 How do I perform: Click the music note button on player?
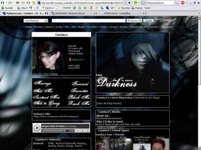click(87, 131)
